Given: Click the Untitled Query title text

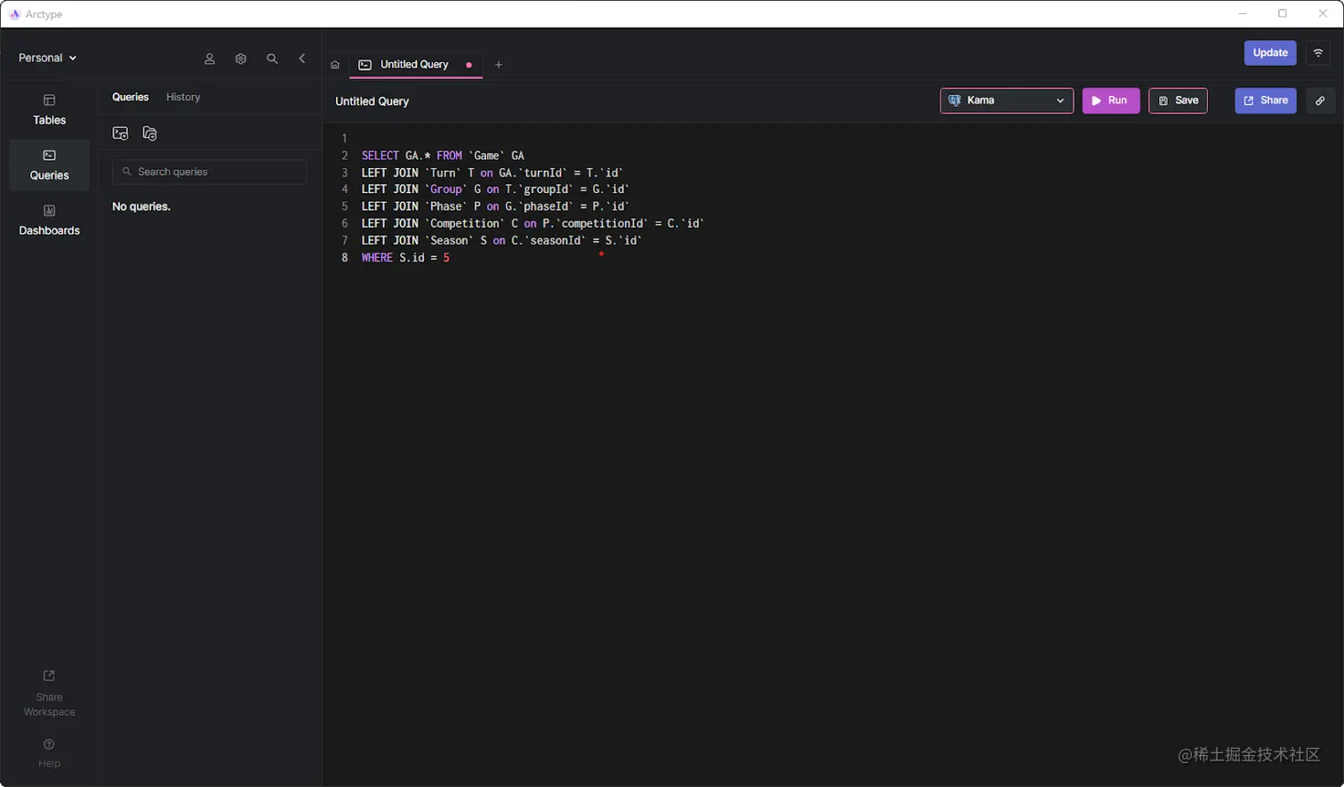Looking at the screenshot, I should [x=372, y=101].
